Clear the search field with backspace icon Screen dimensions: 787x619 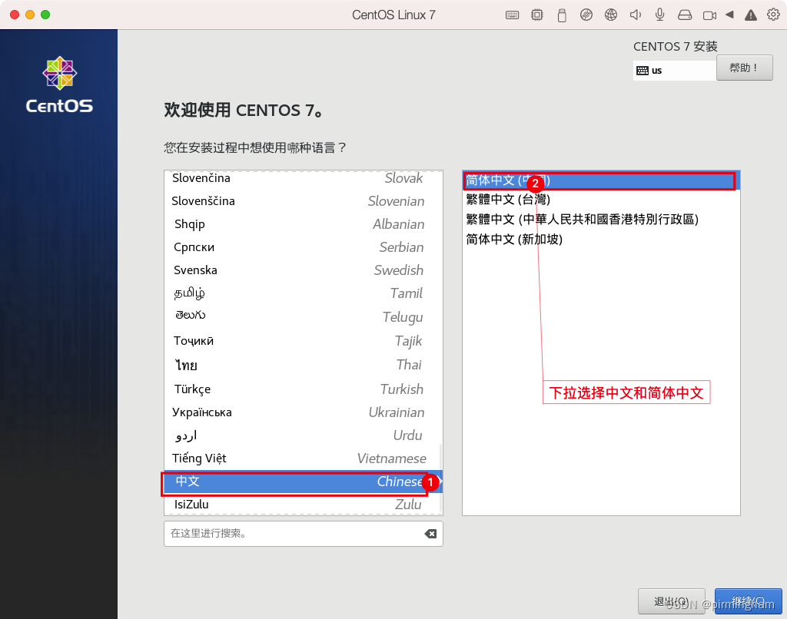430,534
